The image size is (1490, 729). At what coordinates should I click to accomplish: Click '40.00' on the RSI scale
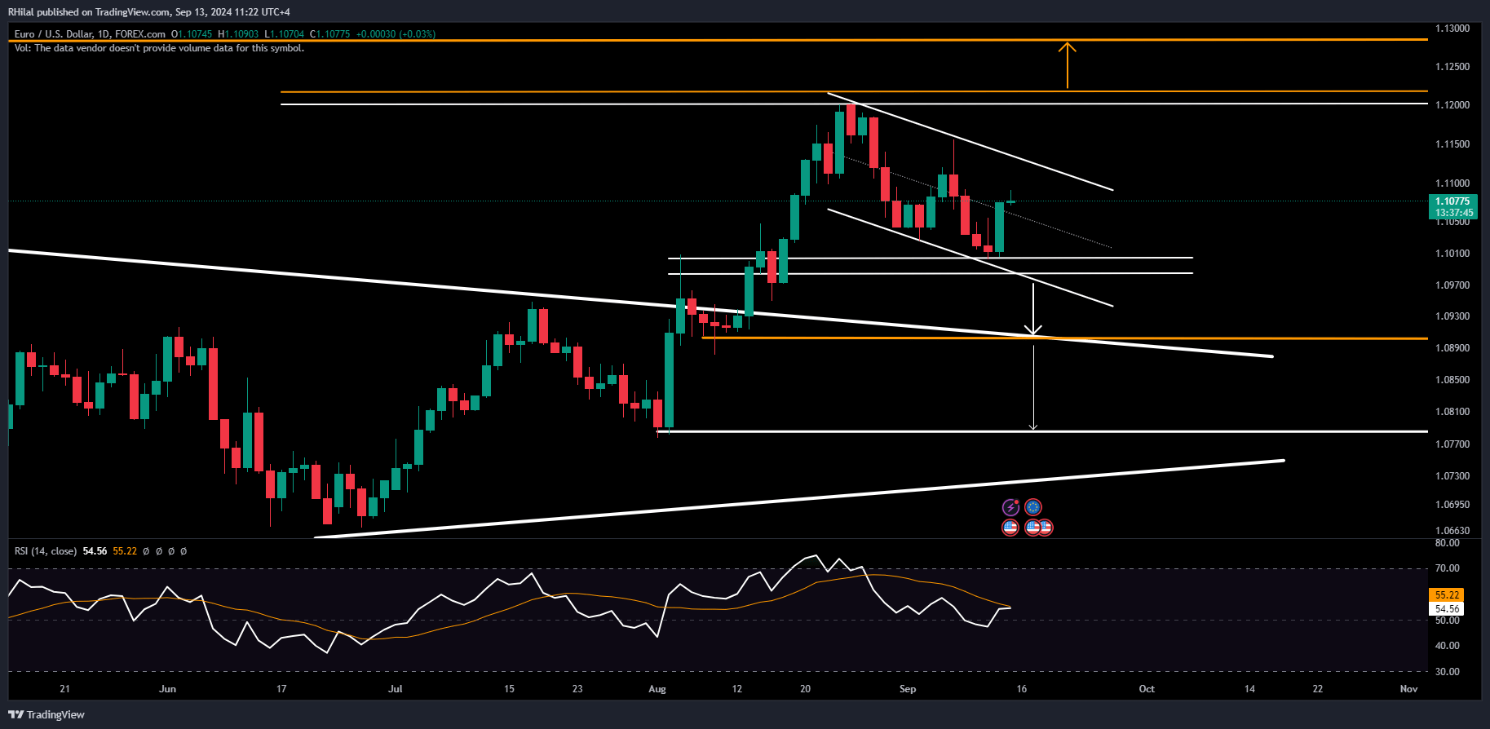tap(1448, 646)
